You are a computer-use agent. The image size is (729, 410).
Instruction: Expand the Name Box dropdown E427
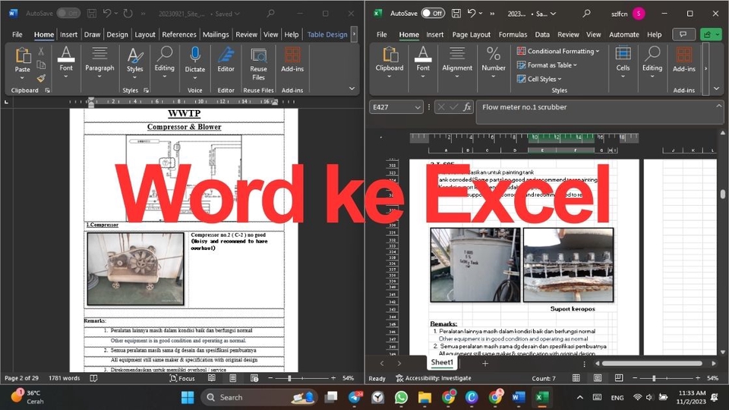pyautogui.click(x=418, y=107)
